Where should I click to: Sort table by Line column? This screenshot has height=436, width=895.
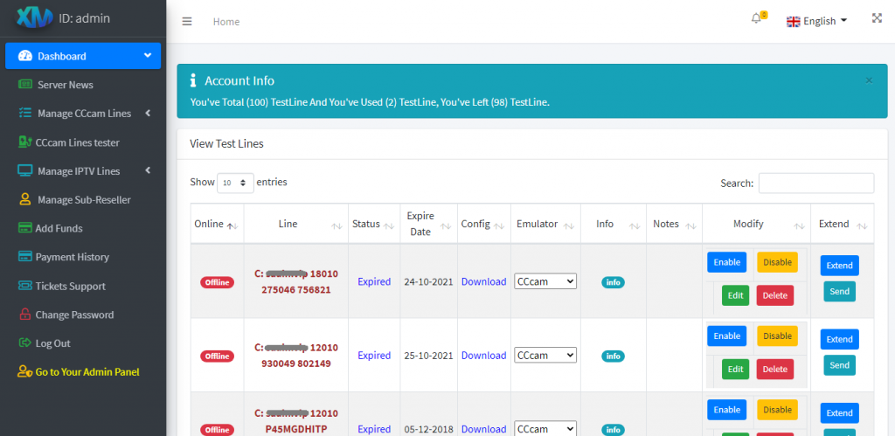tap(336, 226)
